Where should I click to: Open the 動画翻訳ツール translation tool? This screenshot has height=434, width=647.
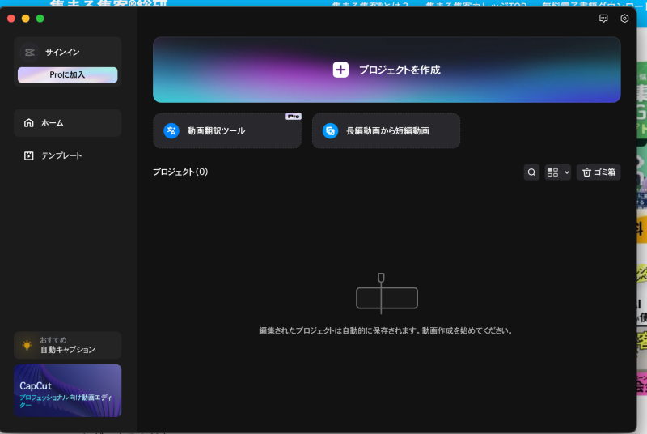226,130
